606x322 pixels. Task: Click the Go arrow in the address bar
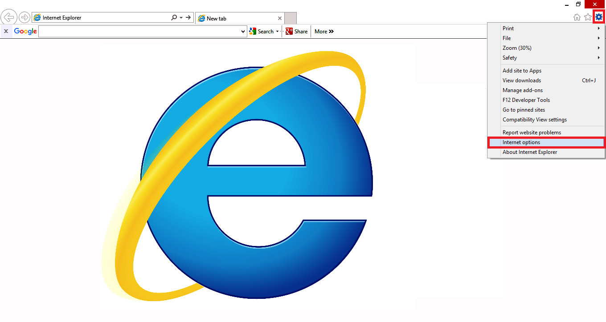click(x=188, y=18)
